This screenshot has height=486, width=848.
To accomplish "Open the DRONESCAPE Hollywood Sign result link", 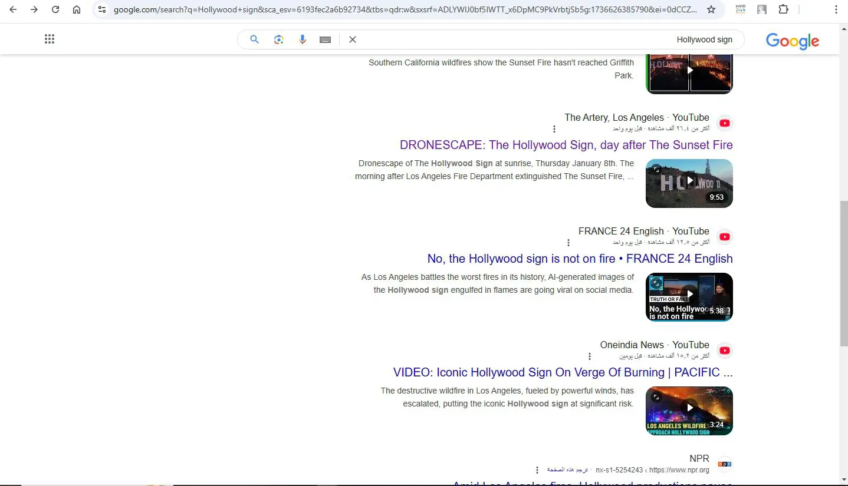I will coord(566,145).
